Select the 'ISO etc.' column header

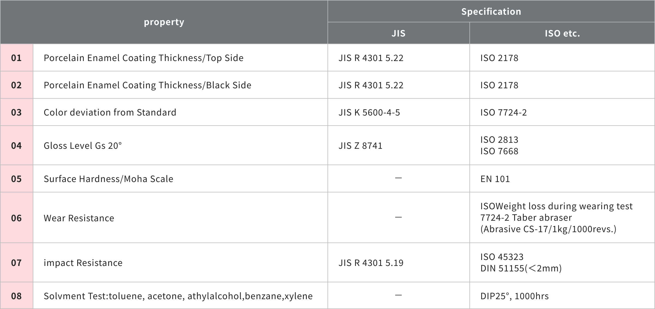pyautogui.click(x=562, y=33)
